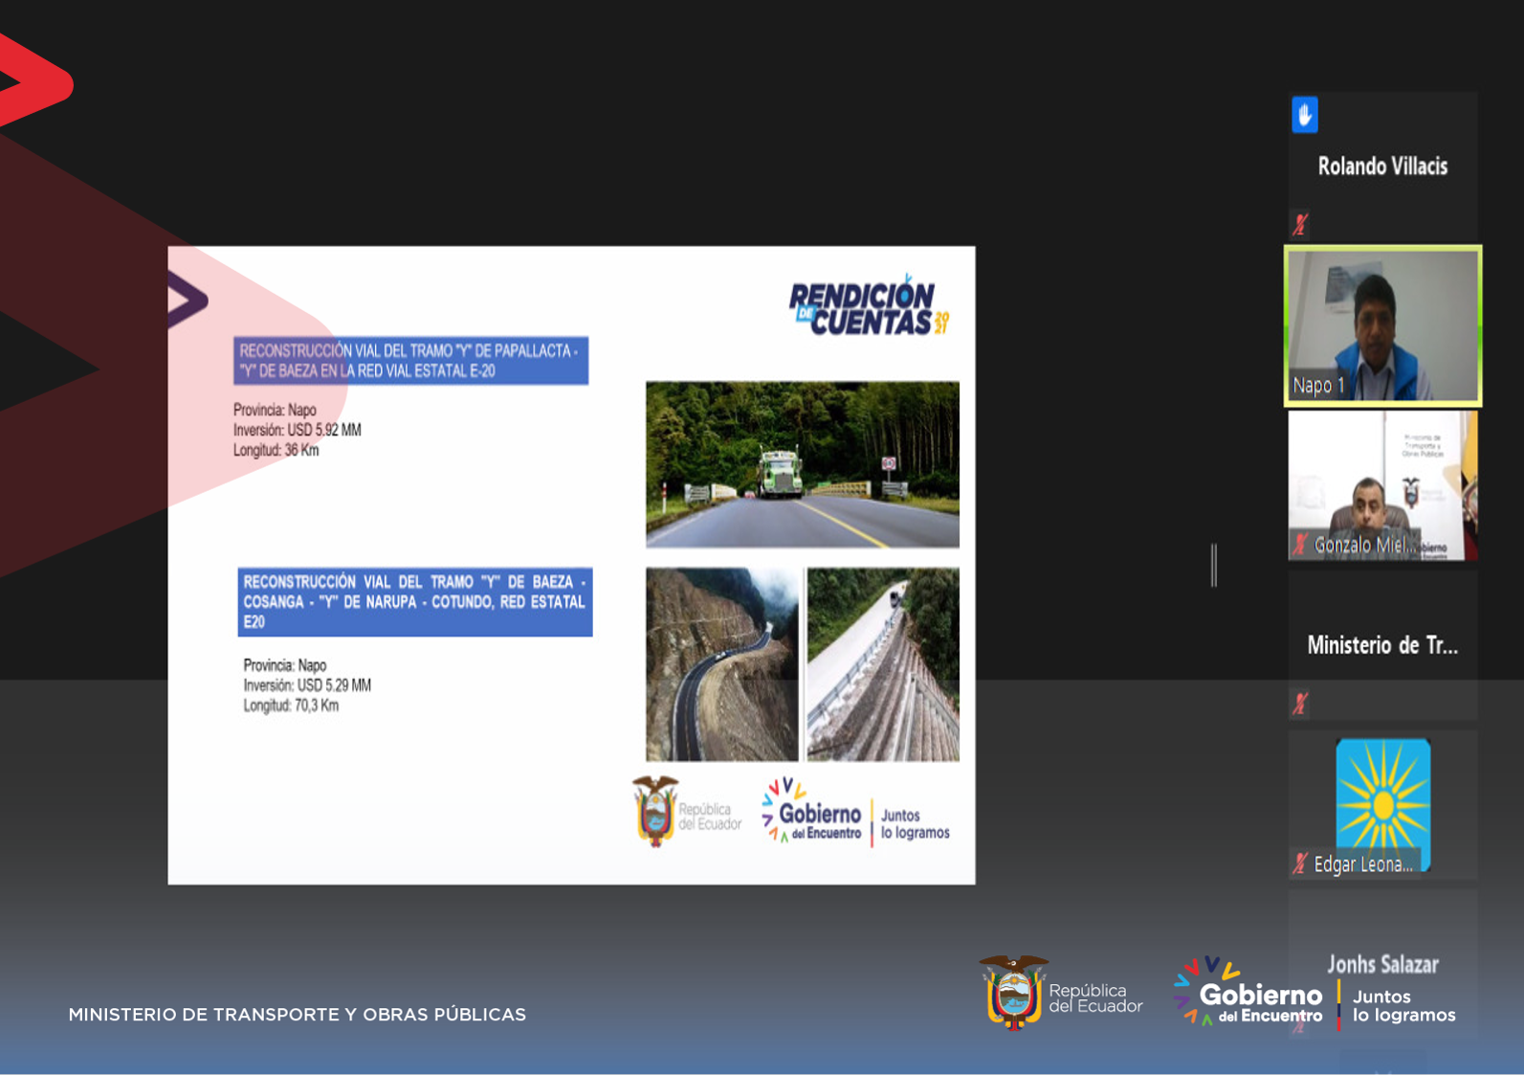Click Rolando Villacis's muted microphone icon

1300,225
